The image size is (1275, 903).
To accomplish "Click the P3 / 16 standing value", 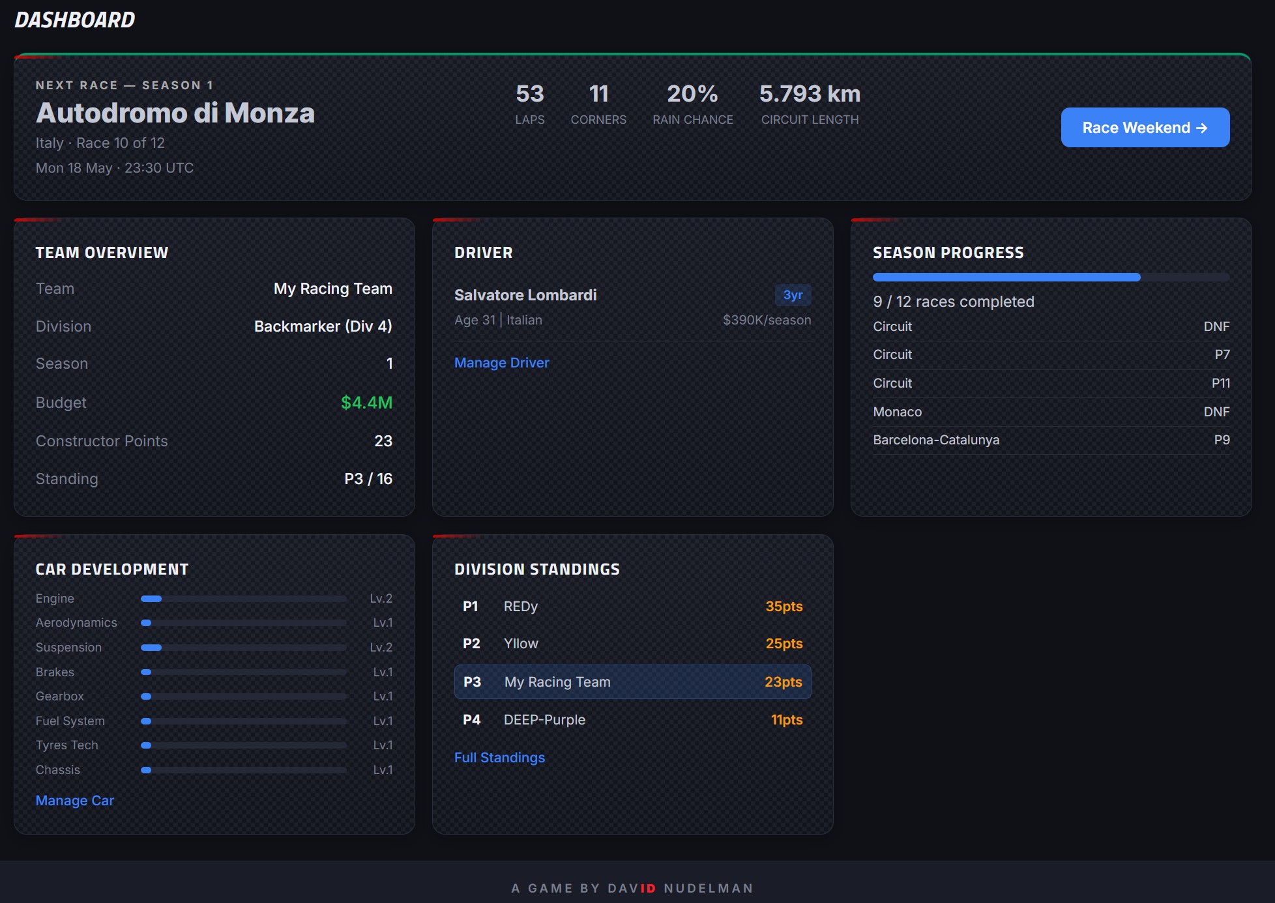I will tap(368, 479).
